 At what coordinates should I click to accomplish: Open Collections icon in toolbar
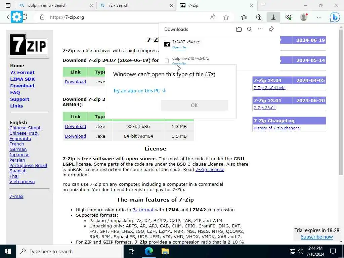259,17
